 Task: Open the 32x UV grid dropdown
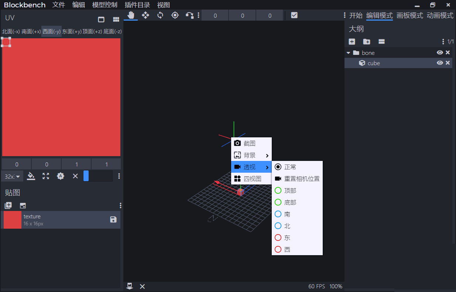point(12,176)
